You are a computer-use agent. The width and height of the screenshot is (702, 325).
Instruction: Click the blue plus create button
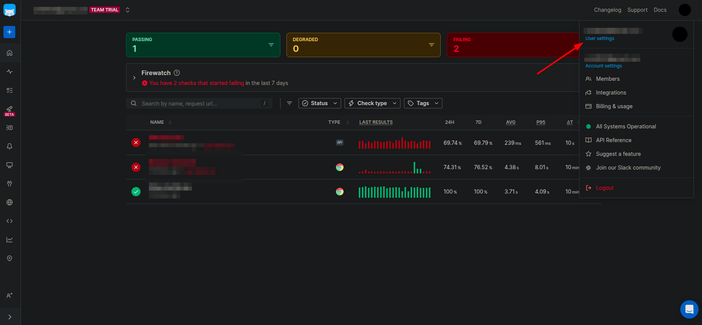click(x=10, y=32)
